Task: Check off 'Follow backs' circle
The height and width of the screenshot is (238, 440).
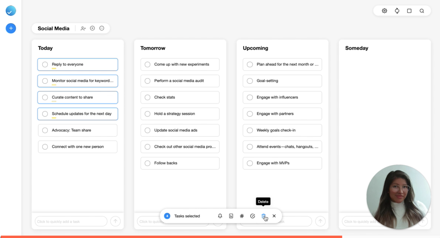Action: tap(147, 163)
